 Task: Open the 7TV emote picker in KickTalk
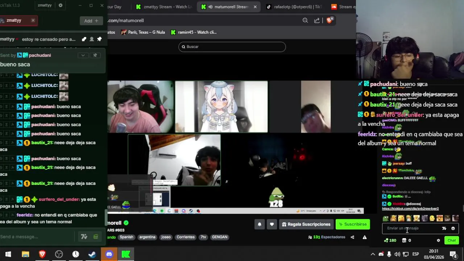pos(84,237)
